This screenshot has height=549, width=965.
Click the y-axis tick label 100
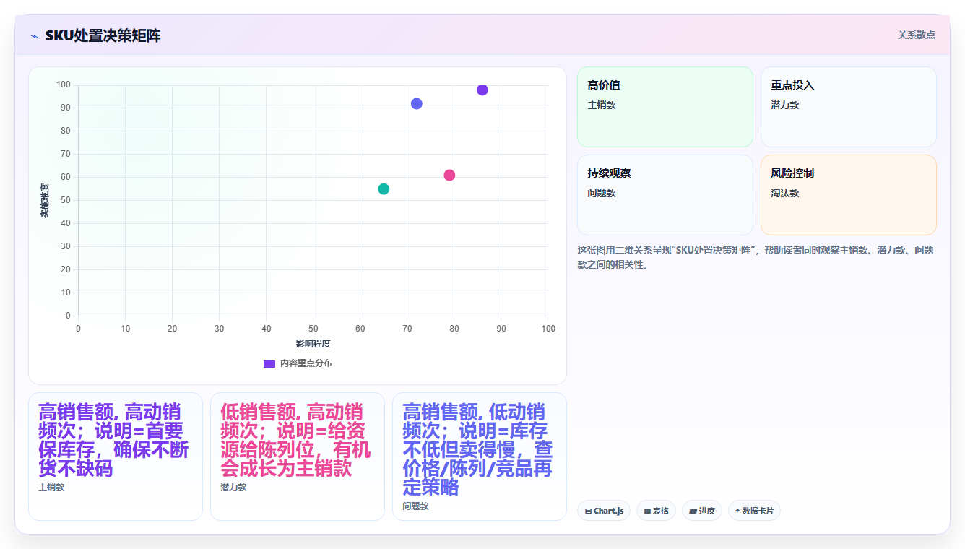pyautogui.click(x=64, y=85)
